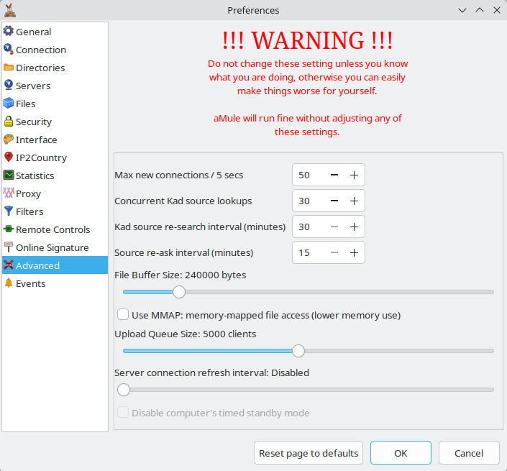
Task: Confirm preferences with OK
Action: tap(401, 453)
